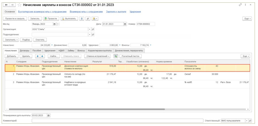The image size is (258, 126).
Task: Open the calendar picker for Дата
Action: coord(125,24)
